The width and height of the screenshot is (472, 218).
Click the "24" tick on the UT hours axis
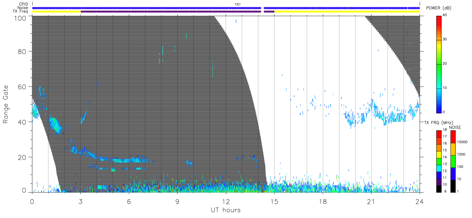419,201
